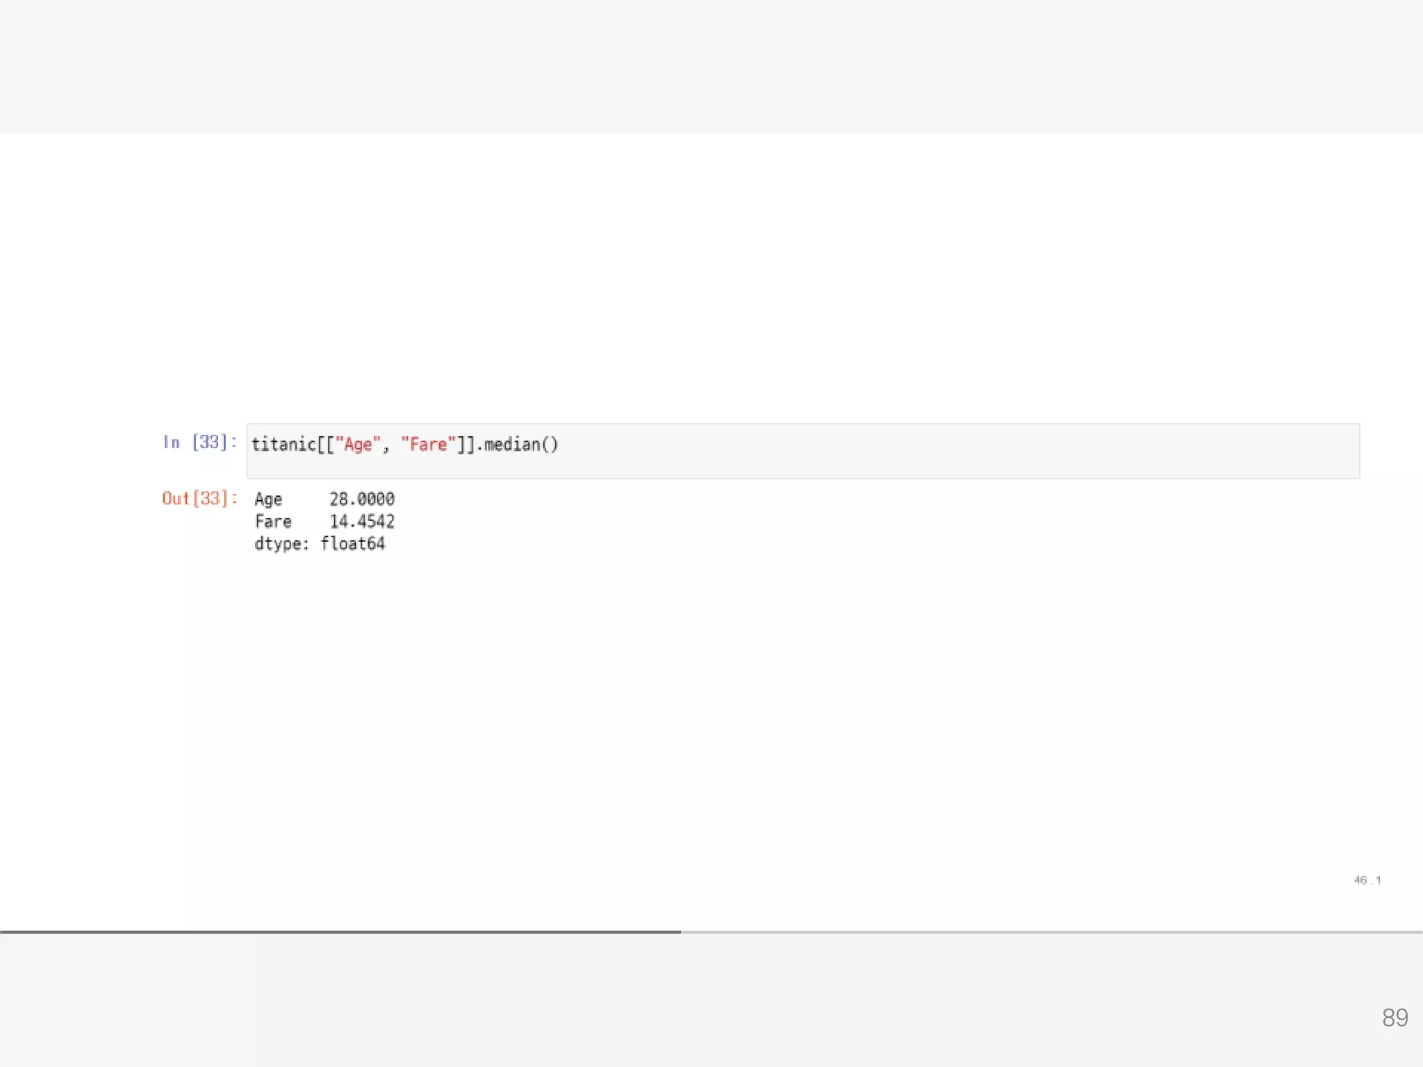
Task: Click the Fare label in output
Action: tap(273, 522)
